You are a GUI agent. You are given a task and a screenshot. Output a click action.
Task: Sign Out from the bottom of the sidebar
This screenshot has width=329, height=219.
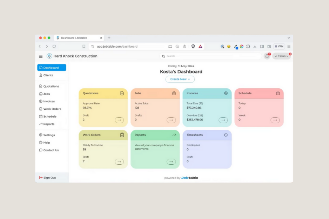point(47,178)
